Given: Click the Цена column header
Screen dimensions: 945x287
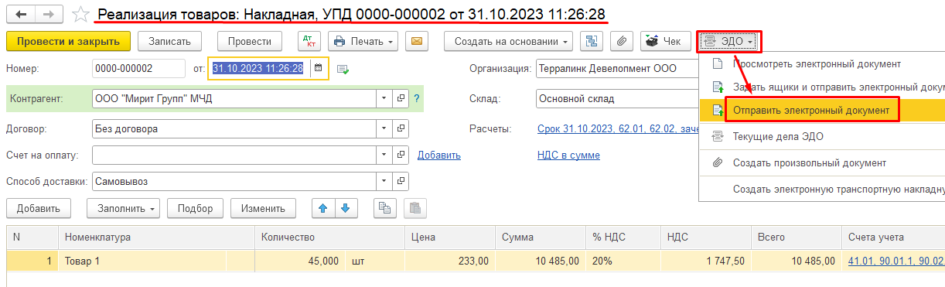Looking at the screenshot, I should (x=449, y=237).
